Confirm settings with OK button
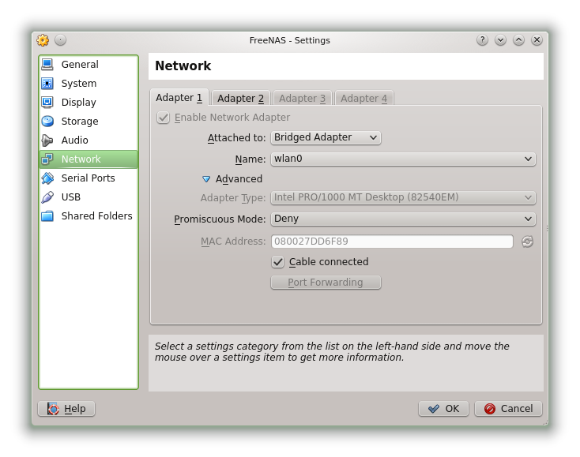 443,409
